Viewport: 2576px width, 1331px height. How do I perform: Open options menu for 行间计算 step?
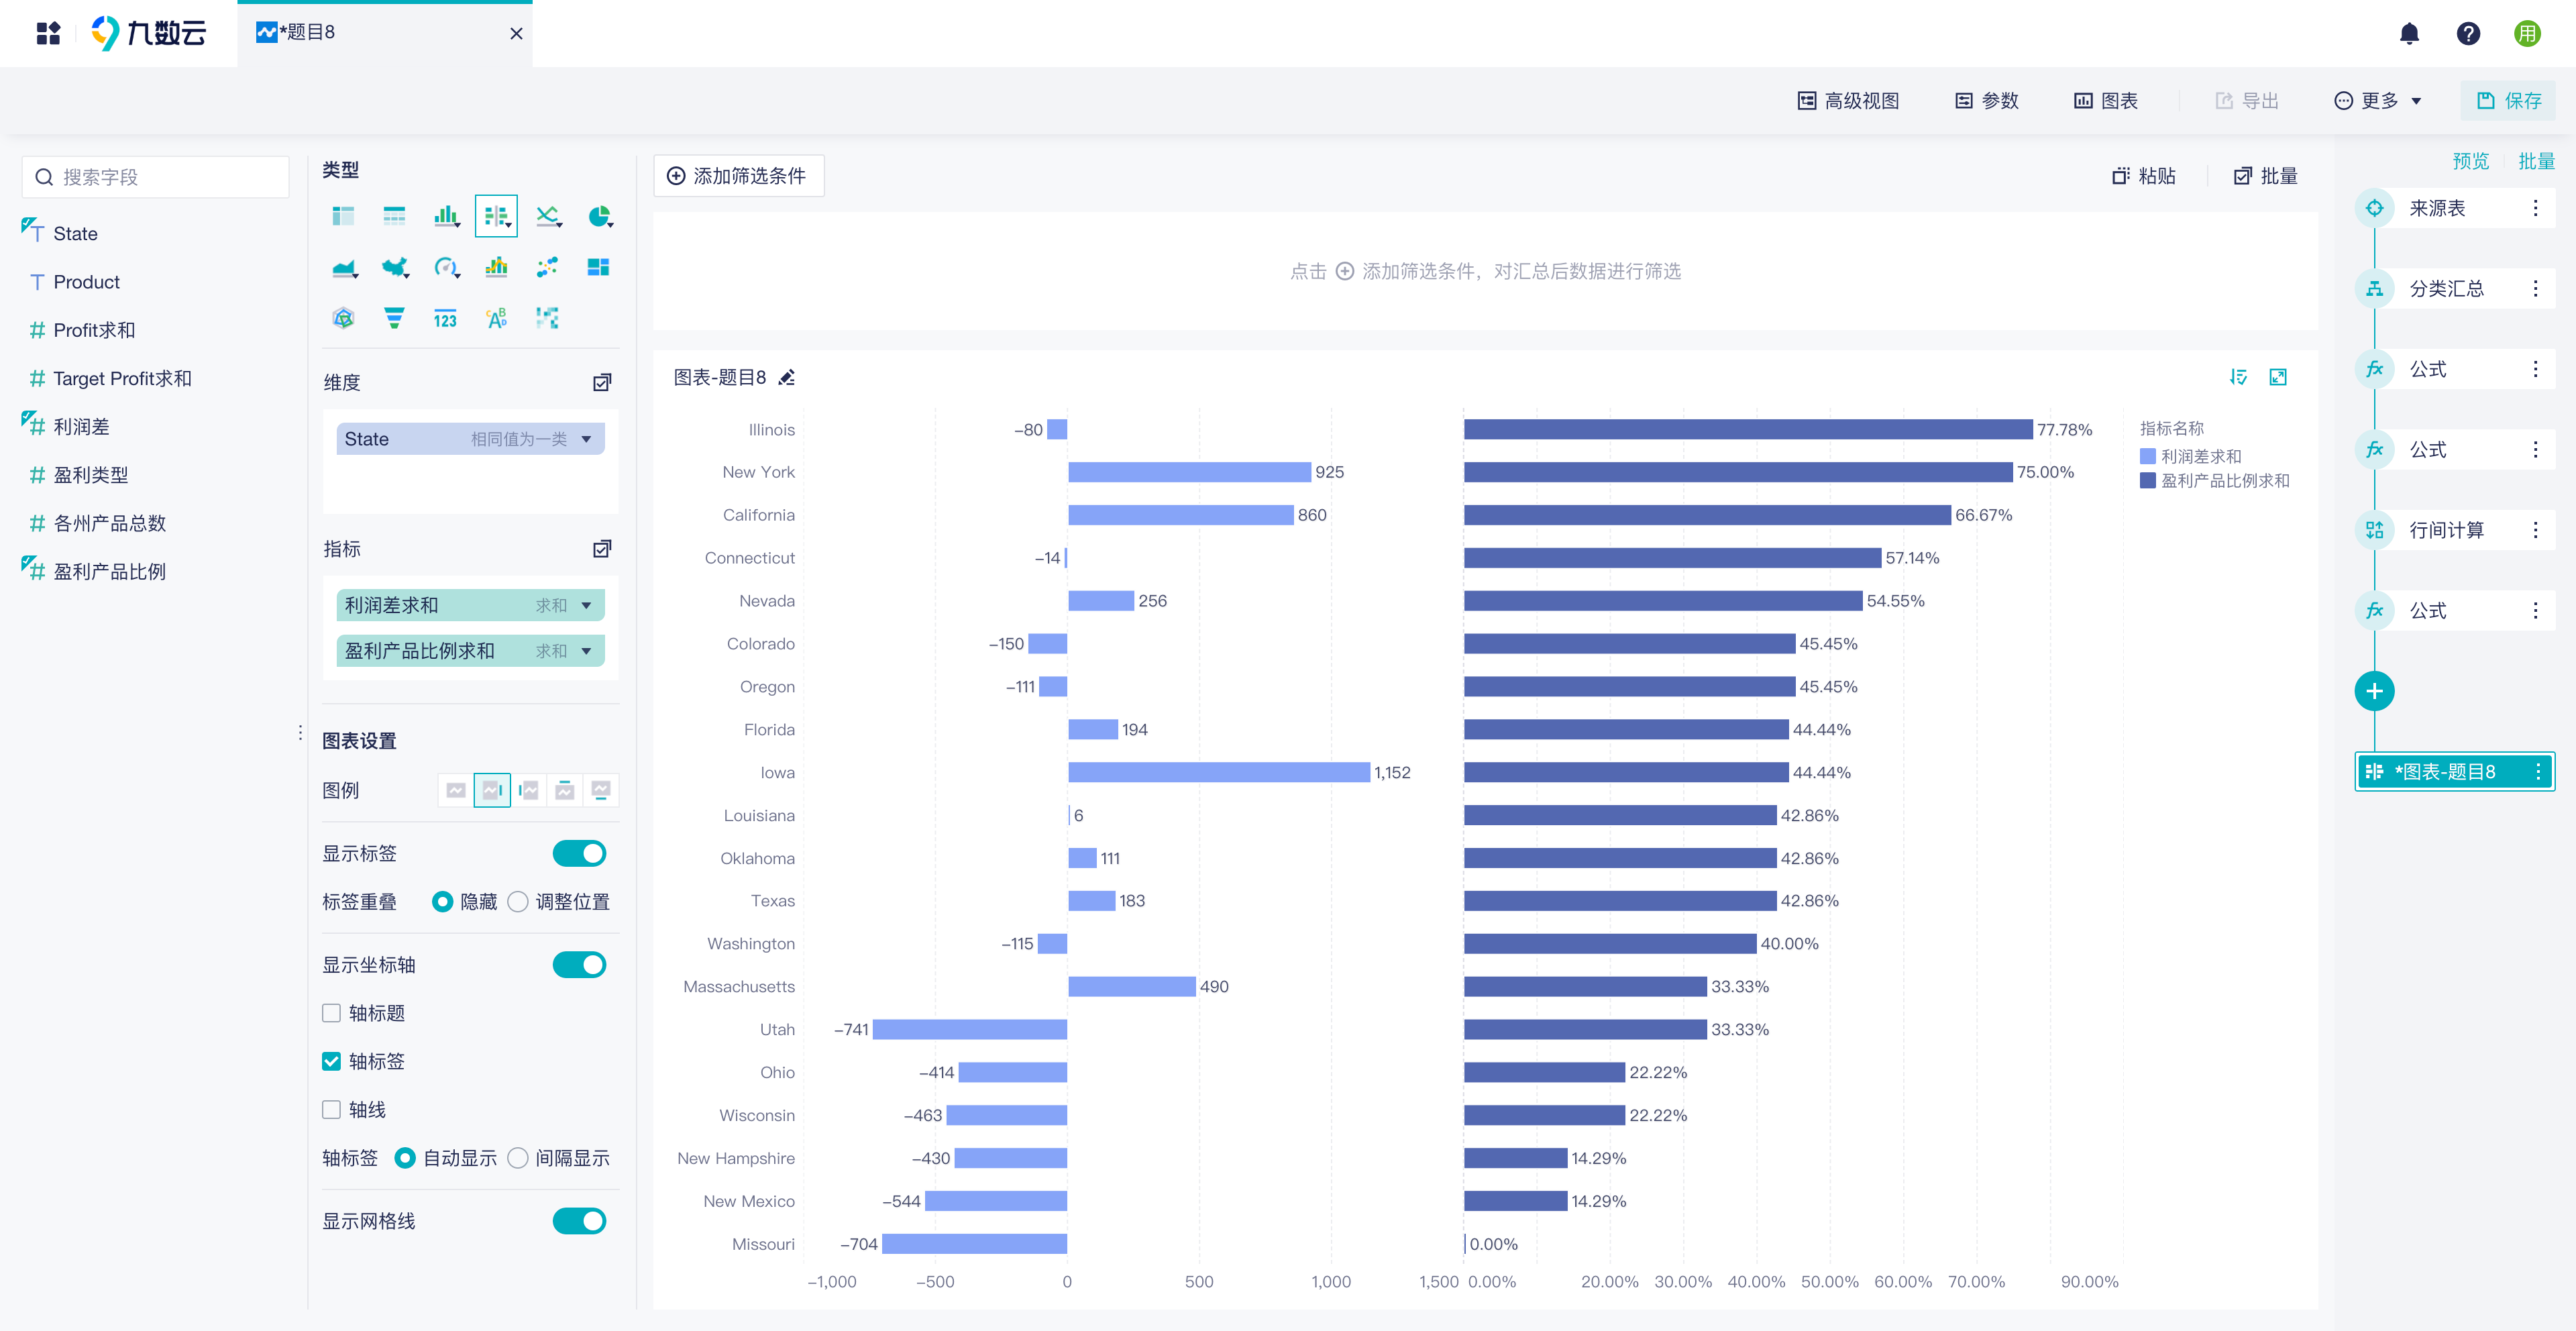click(2535, 530)
